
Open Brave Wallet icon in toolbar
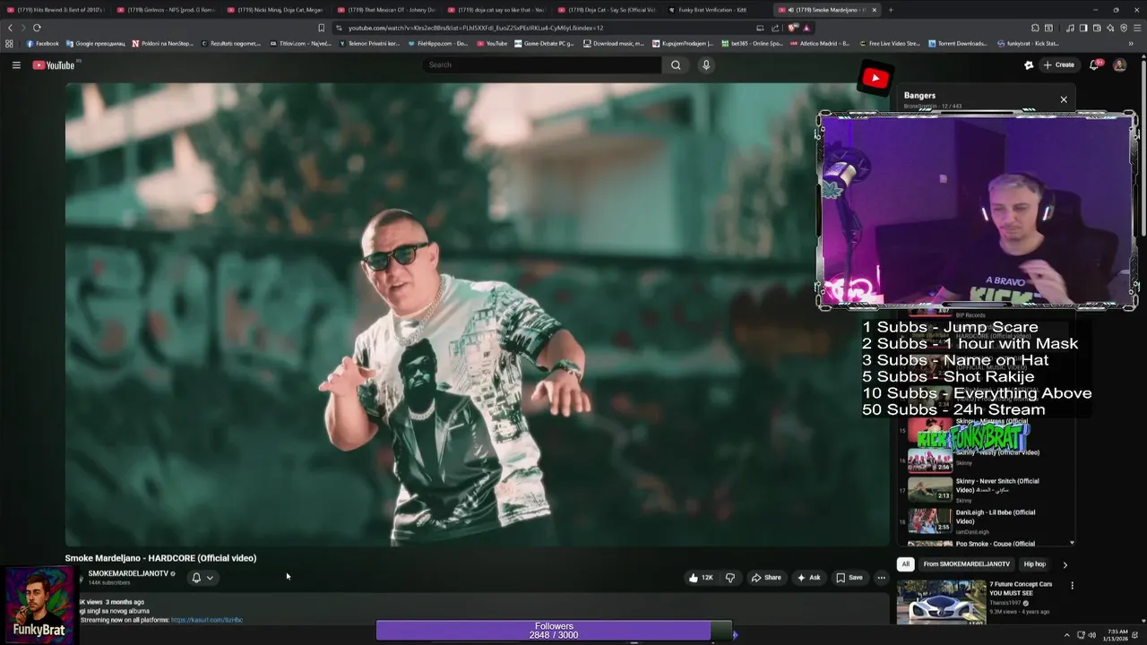point(1097,28)
